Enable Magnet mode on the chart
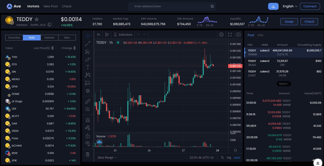The height and width of the screenshot is (166, 324). pyautogui.click(x=87, y=120)
